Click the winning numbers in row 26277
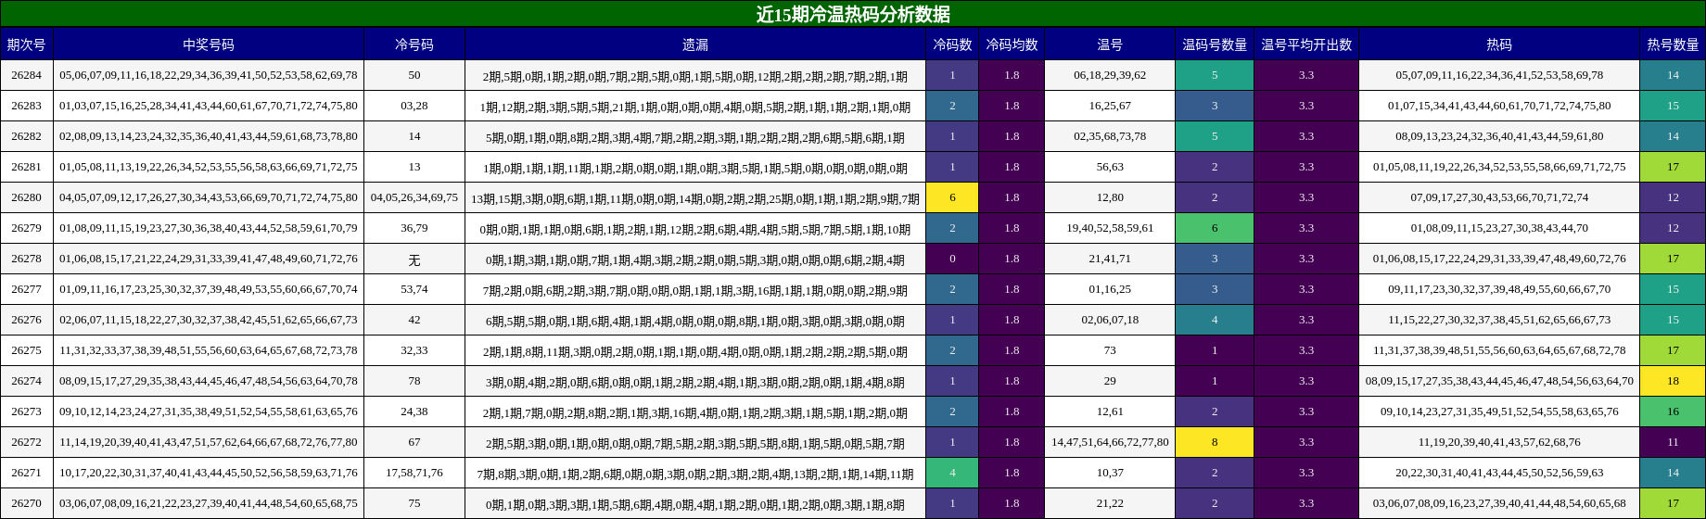The height and width of the screenshot is (519, 1706). click(x=209, y=289)
